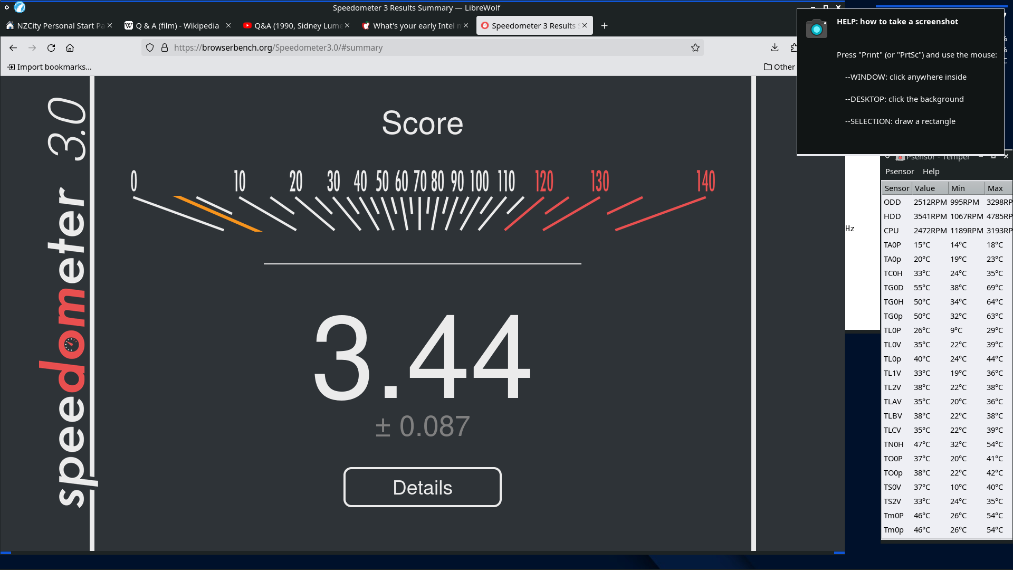
Task: Bookmark this page with the star
Action: [695, 47]
